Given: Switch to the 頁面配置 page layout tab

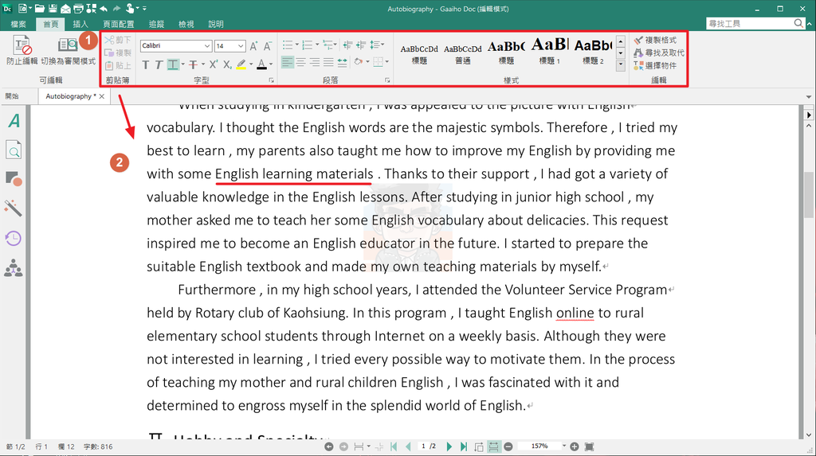Looking at the screenshot, I should tap(118, 24).
